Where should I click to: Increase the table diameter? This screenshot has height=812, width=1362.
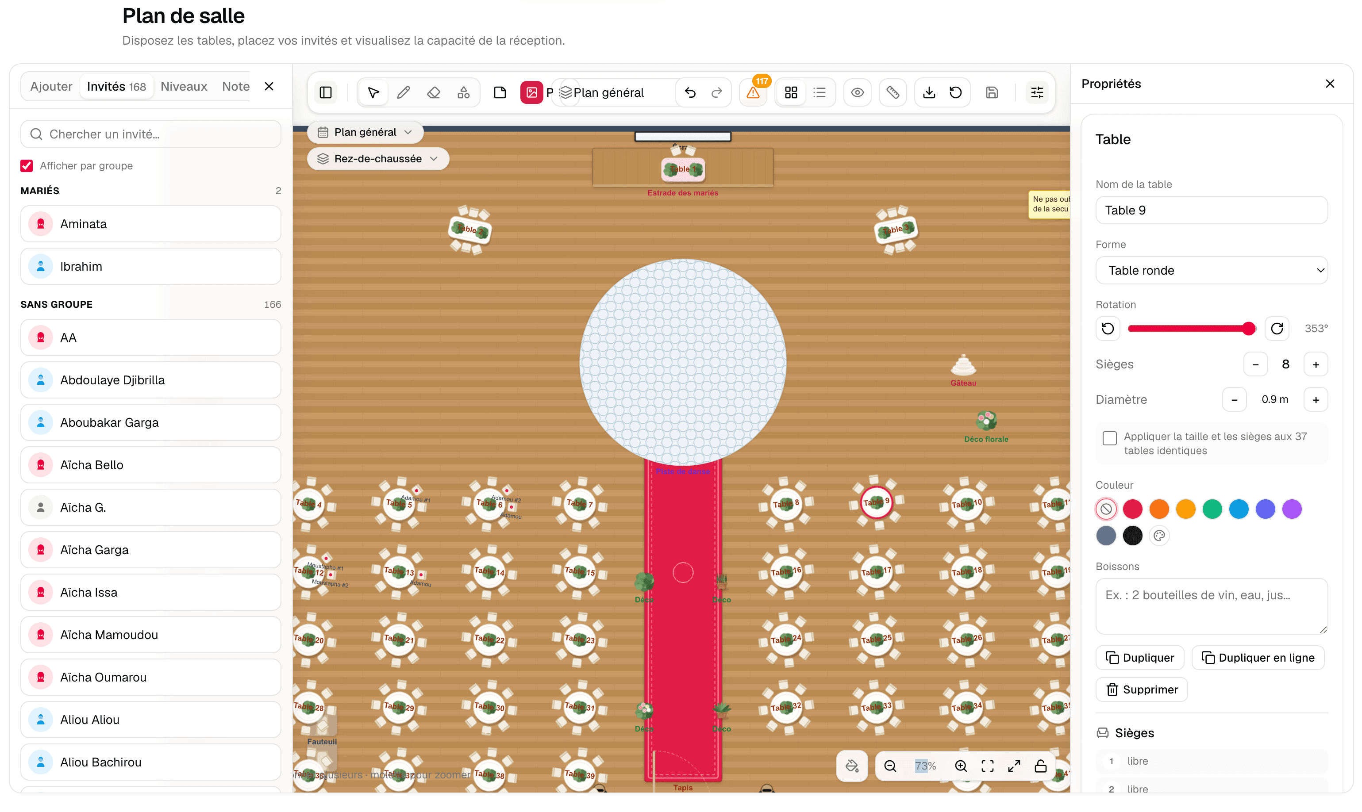[1316, 399]
